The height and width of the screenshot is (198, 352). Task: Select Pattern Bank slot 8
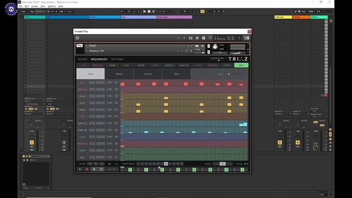click(x=166, y=164)
